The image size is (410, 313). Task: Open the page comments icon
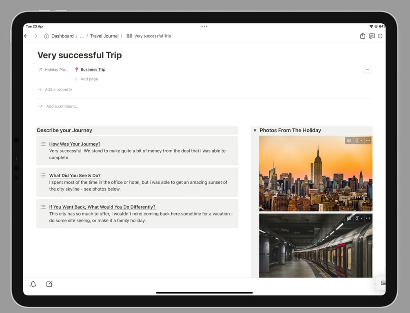pos(372,36)
